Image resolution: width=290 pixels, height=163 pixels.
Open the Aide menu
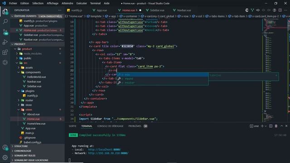pos(106,3)
